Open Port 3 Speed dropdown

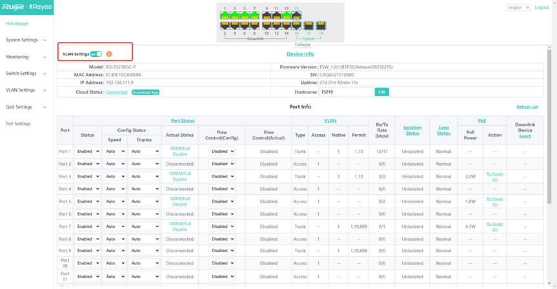click(115, 177)
